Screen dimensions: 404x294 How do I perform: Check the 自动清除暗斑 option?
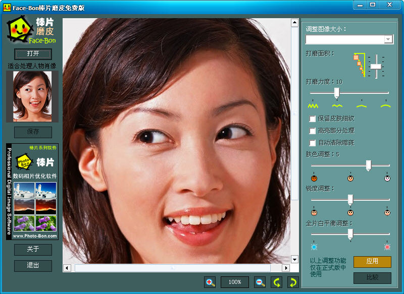tap(313, 143)
